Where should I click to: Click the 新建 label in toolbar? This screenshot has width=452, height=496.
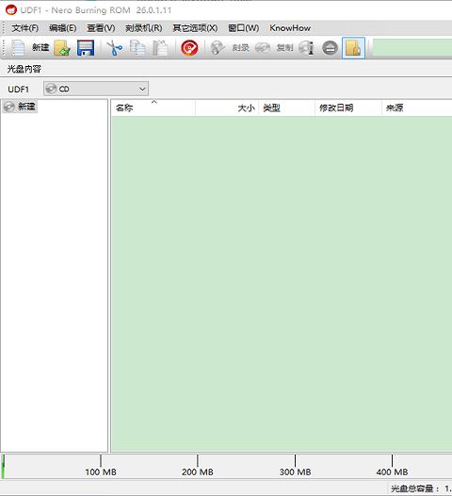click(x=40, y=48)
